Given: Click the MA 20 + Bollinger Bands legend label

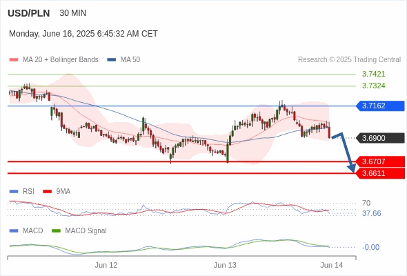Looking at the screenshot, I should point(61,60).
